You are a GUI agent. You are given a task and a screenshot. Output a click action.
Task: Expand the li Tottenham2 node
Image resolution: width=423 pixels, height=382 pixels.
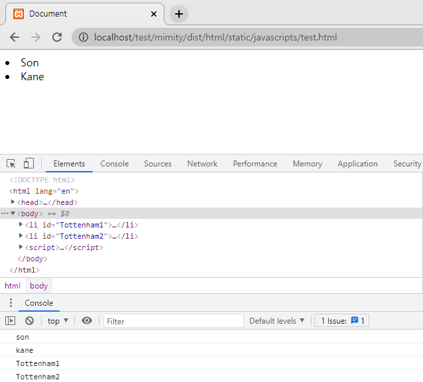click(21, 236)
